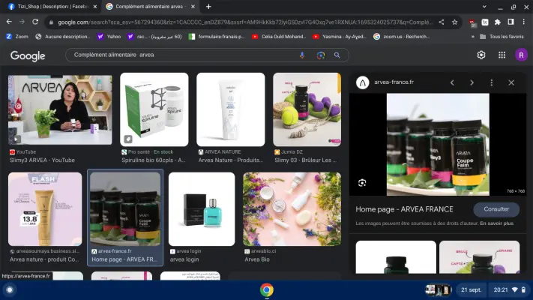The image size is (533, 300).
Task: Open the Slimy3 ARVEA YouTube thumbnail
Action: click(x=60, y=109)
